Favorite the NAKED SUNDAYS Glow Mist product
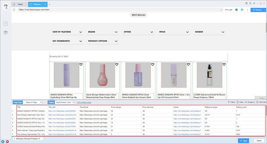 pos(81,64)
